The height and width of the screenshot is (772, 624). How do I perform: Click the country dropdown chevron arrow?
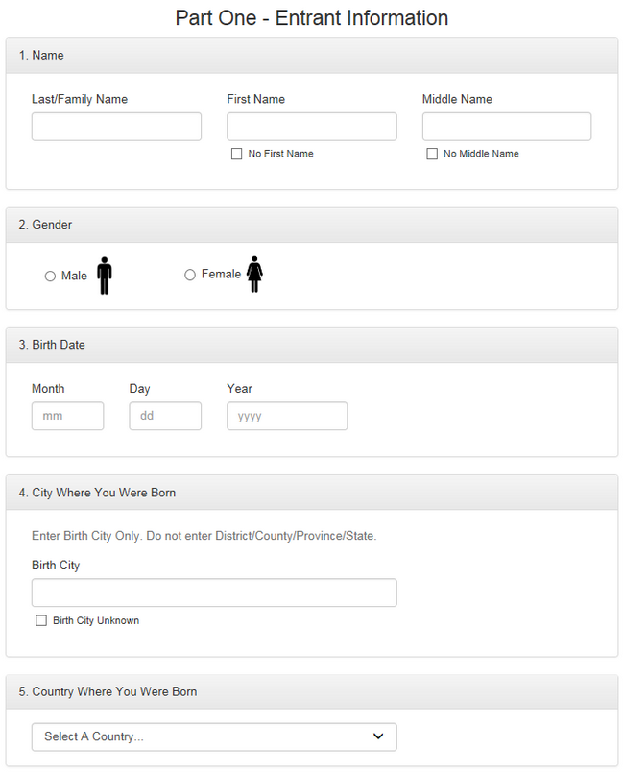point(378,736)
